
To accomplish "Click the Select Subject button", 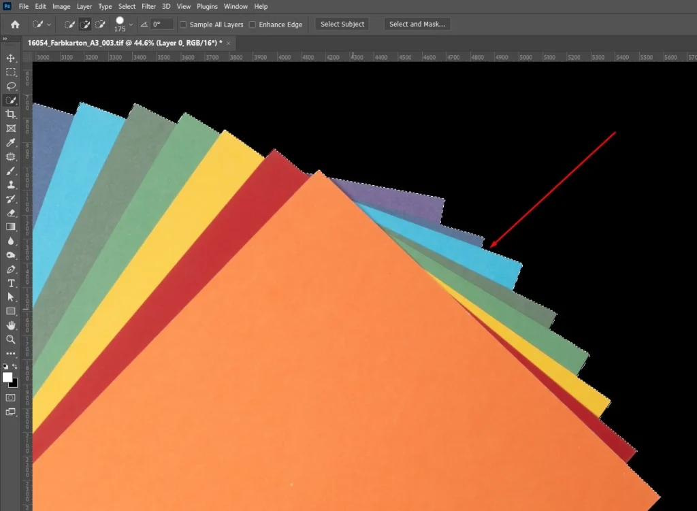I will [342, 24].
